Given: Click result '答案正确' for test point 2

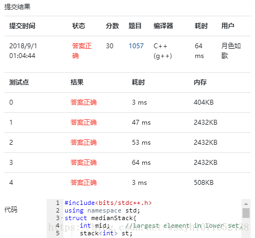Looking at the screenshot, I should coord(84,143).
